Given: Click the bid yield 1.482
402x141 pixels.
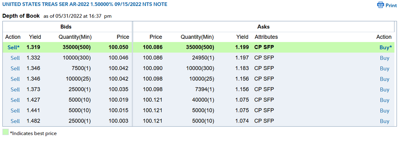Looking at the screenshot, I should (33, 121).
